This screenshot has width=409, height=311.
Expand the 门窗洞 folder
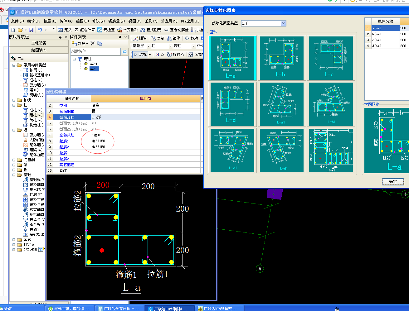click(14, 160)
